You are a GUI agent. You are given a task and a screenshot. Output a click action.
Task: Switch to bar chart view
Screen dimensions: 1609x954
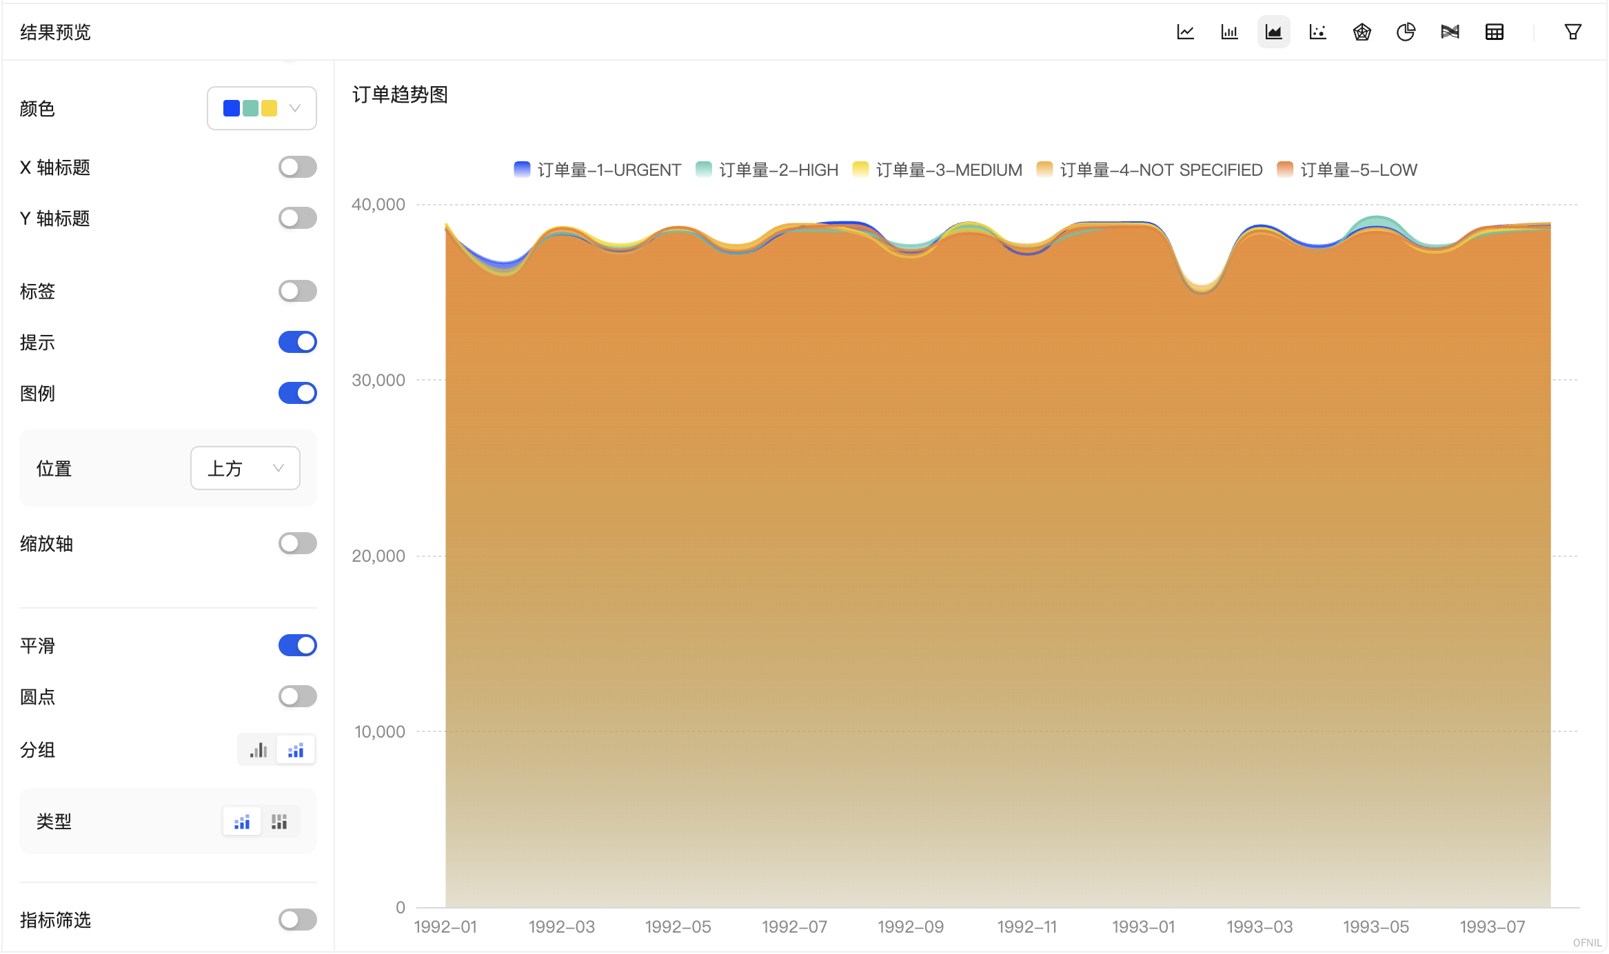pos(1229,32)
